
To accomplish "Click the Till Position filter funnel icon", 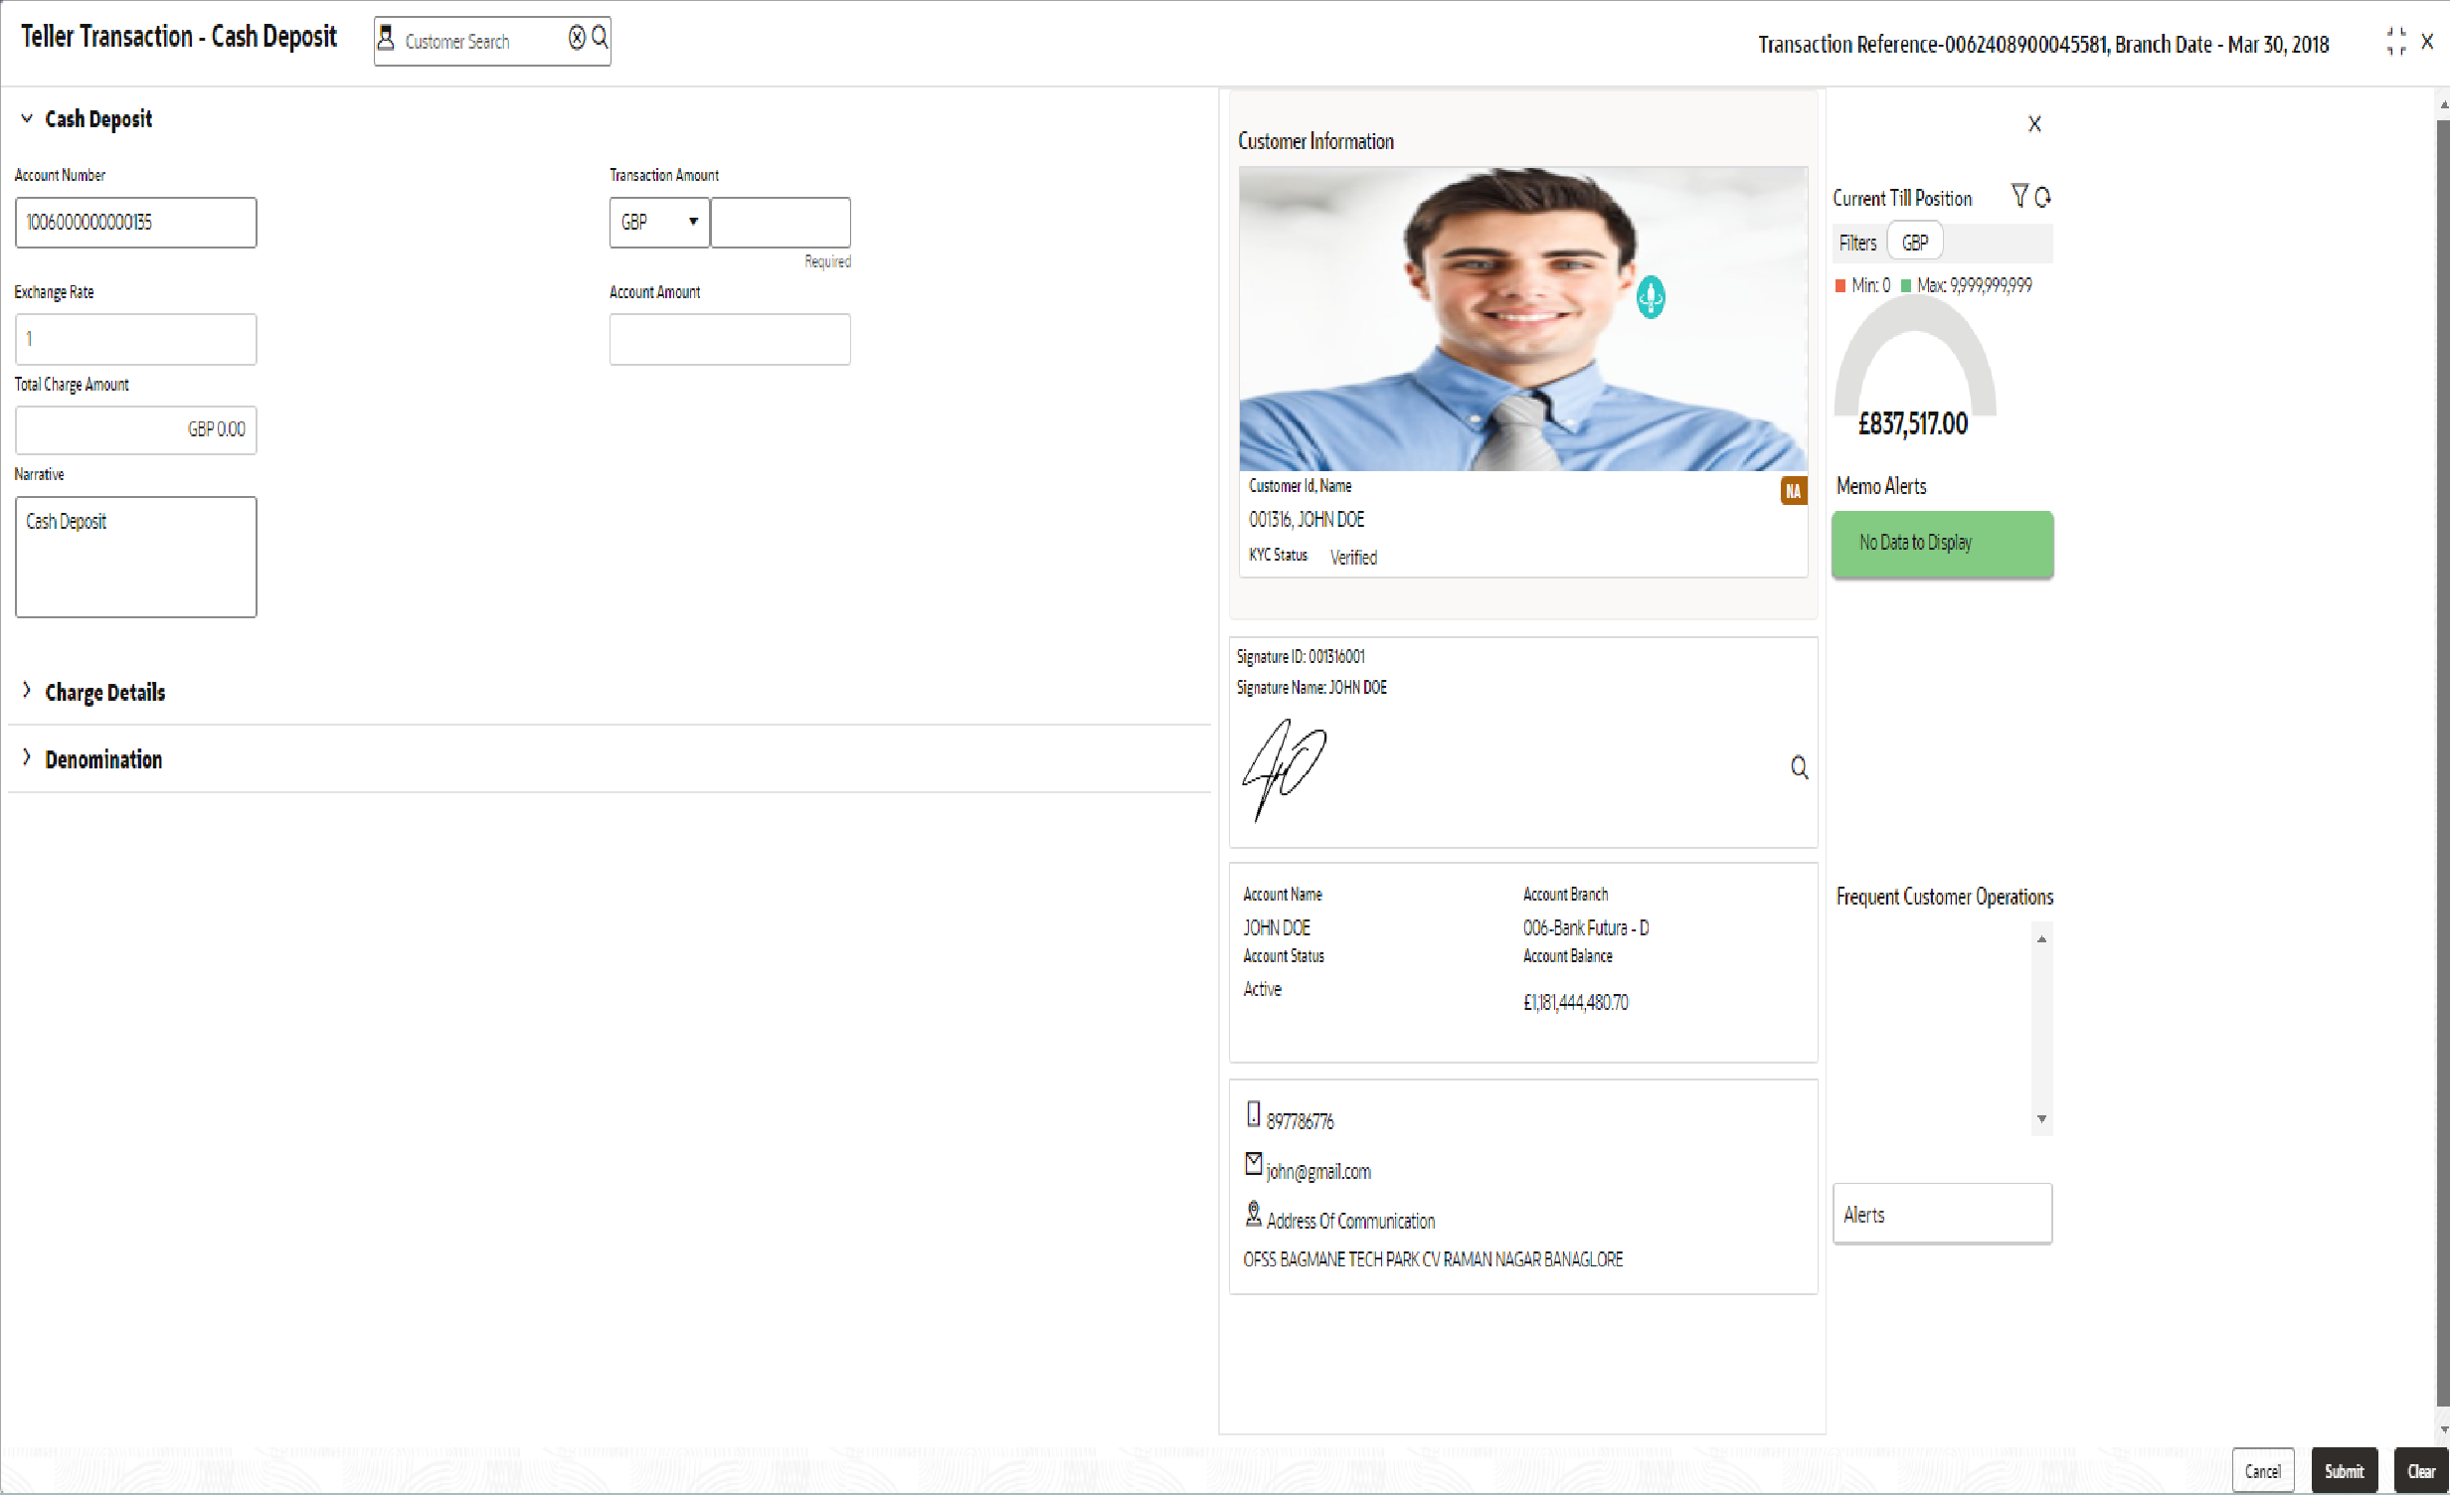I will point(2019,196).
